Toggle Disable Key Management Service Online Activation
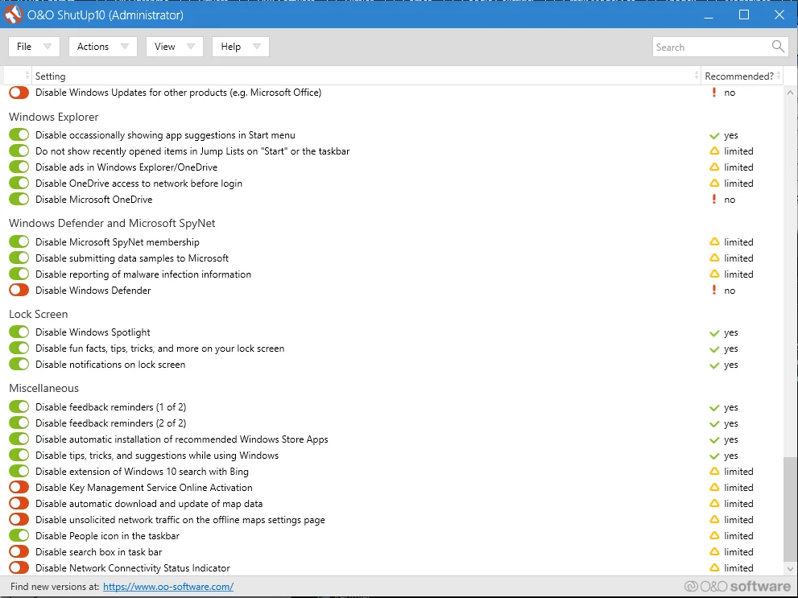The height and width of the screenshot is (598, 798). [19, 487]
